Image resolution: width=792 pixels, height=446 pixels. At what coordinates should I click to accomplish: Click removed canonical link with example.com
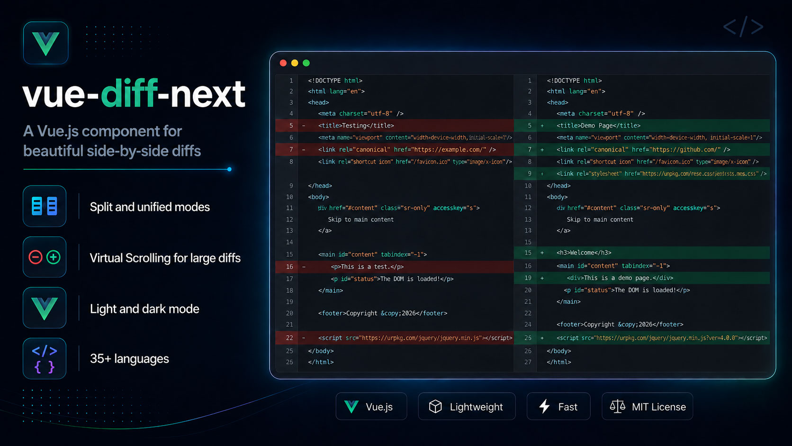[395, 150]
